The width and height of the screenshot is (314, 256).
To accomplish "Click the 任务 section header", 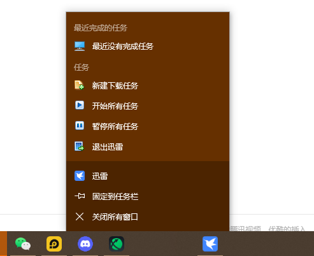I will point(82,68).
